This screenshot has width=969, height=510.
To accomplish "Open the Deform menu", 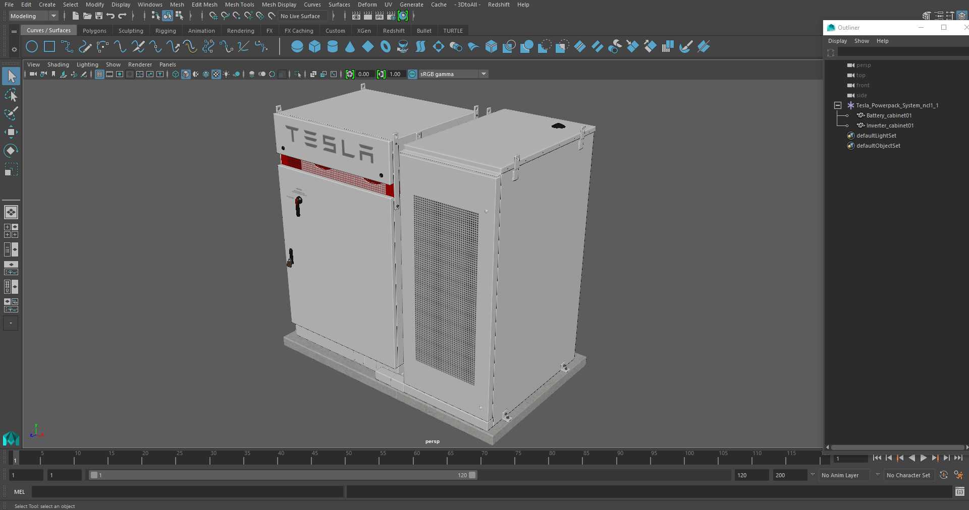I will click(367, 5).
